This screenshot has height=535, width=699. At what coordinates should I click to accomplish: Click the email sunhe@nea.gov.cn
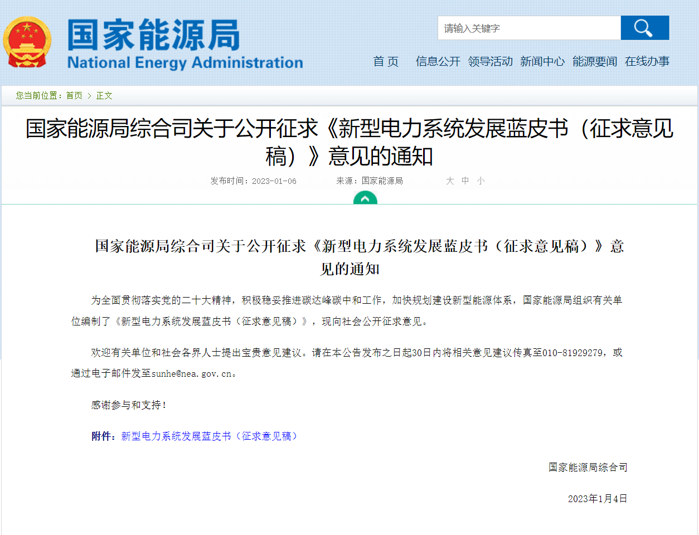point(192,374)
